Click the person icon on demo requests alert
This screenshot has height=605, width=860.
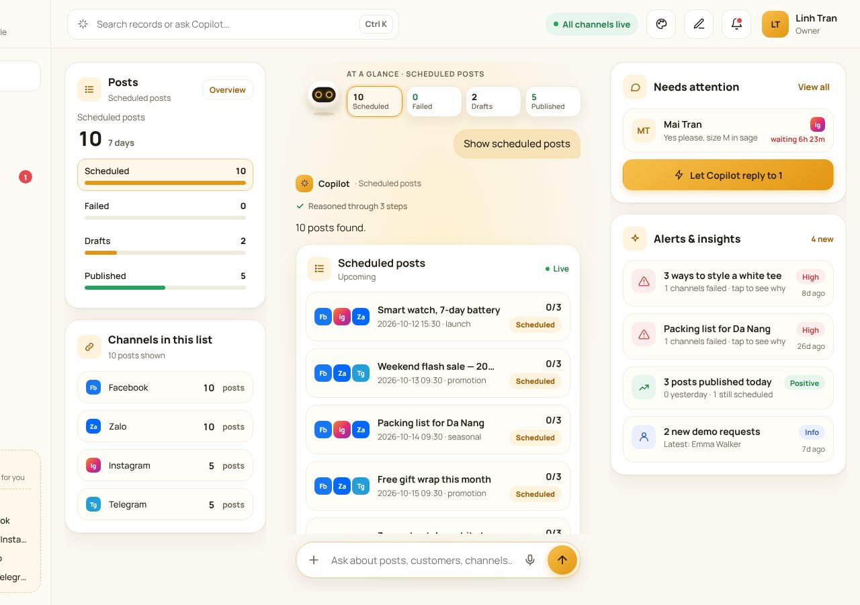[644, 438]
